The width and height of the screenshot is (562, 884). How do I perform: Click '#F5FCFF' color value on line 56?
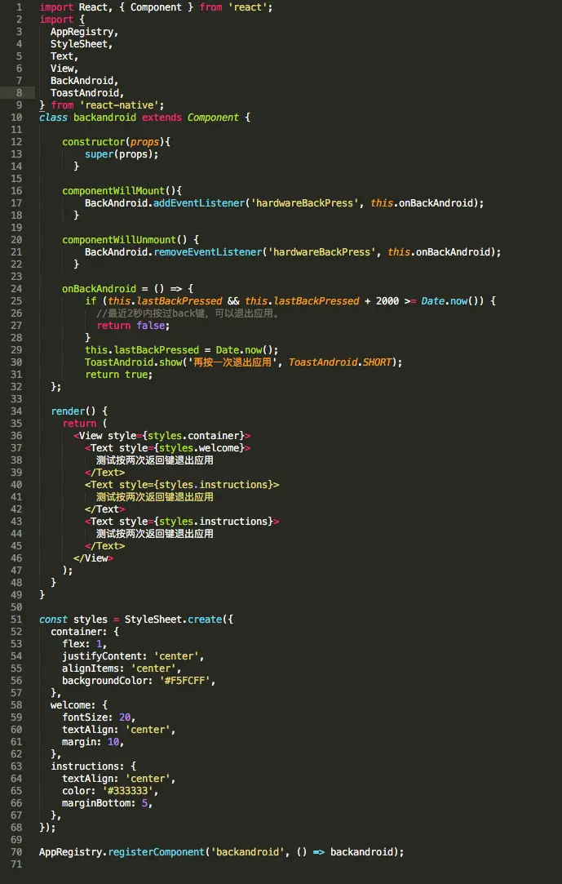click(x=184, y=681)
